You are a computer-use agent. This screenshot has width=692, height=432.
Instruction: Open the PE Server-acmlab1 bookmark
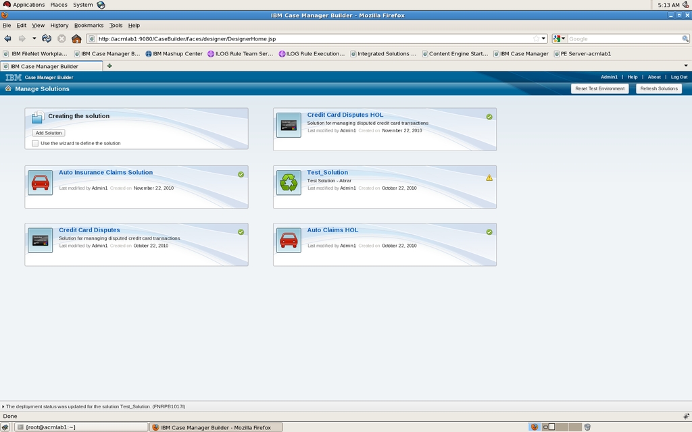[x=583, y=54]
